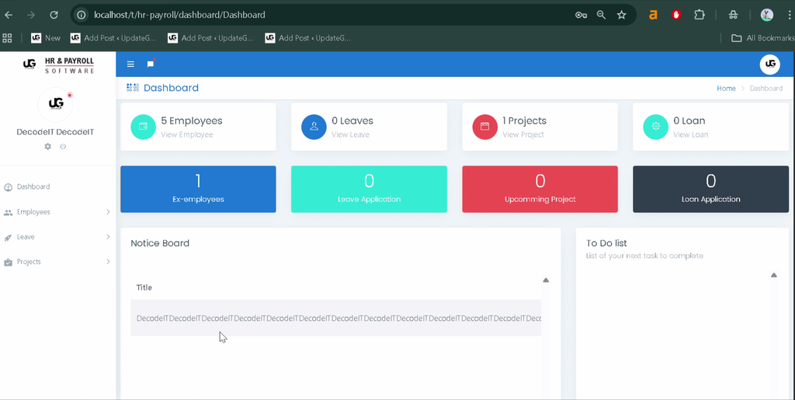Viewport: 795px width, 400px height.
Task: Click the View Loan link
Action: [x=690, y=135]
